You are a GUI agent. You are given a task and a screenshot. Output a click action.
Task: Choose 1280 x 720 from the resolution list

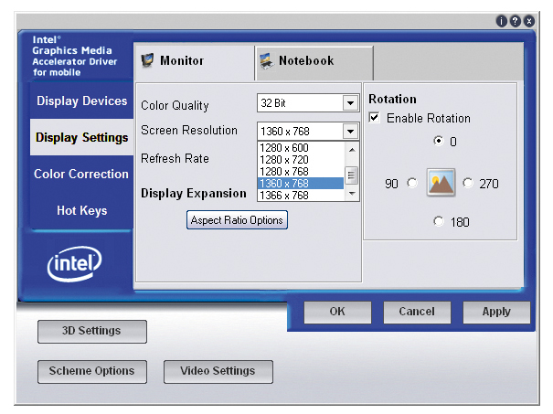[x=301, y=160]
